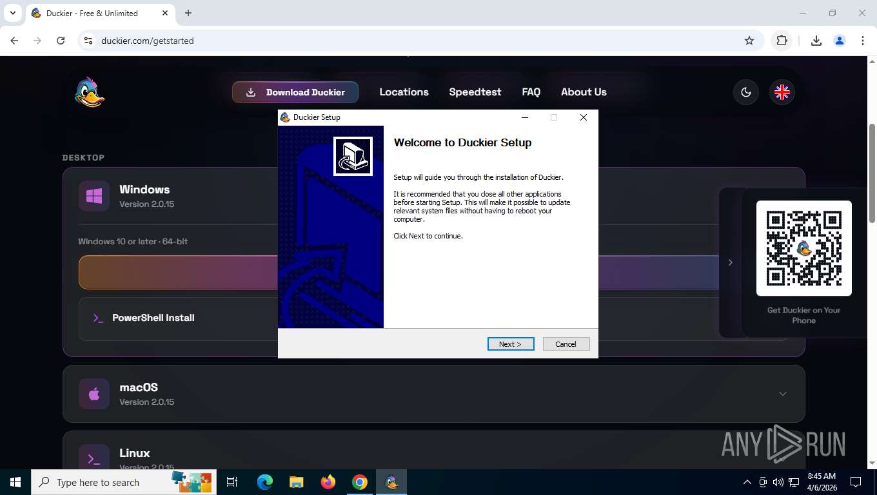Open a new browser tab
877x495 pixels.
[188, 13]
